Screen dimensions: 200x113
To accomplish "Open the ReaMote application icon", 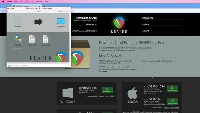I will point(18,39).
